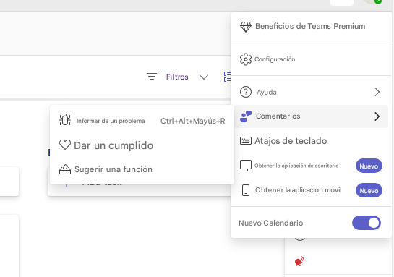This screenshot has width=394, height=277.
Task: Choose Sugerir una función
Action: [142, 169]
